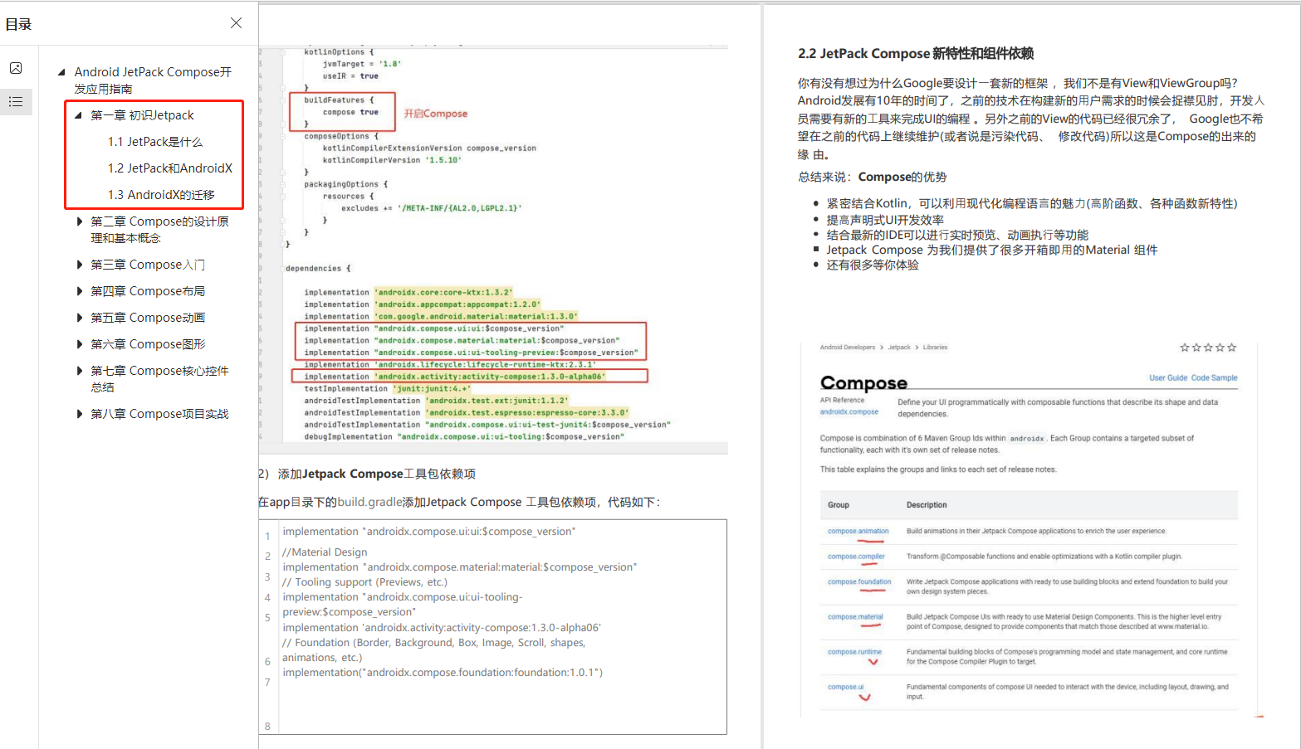Jump to 第六章 Compose图形 chapter
Screen dimensions: 1301x749
(x=148, y=344)
